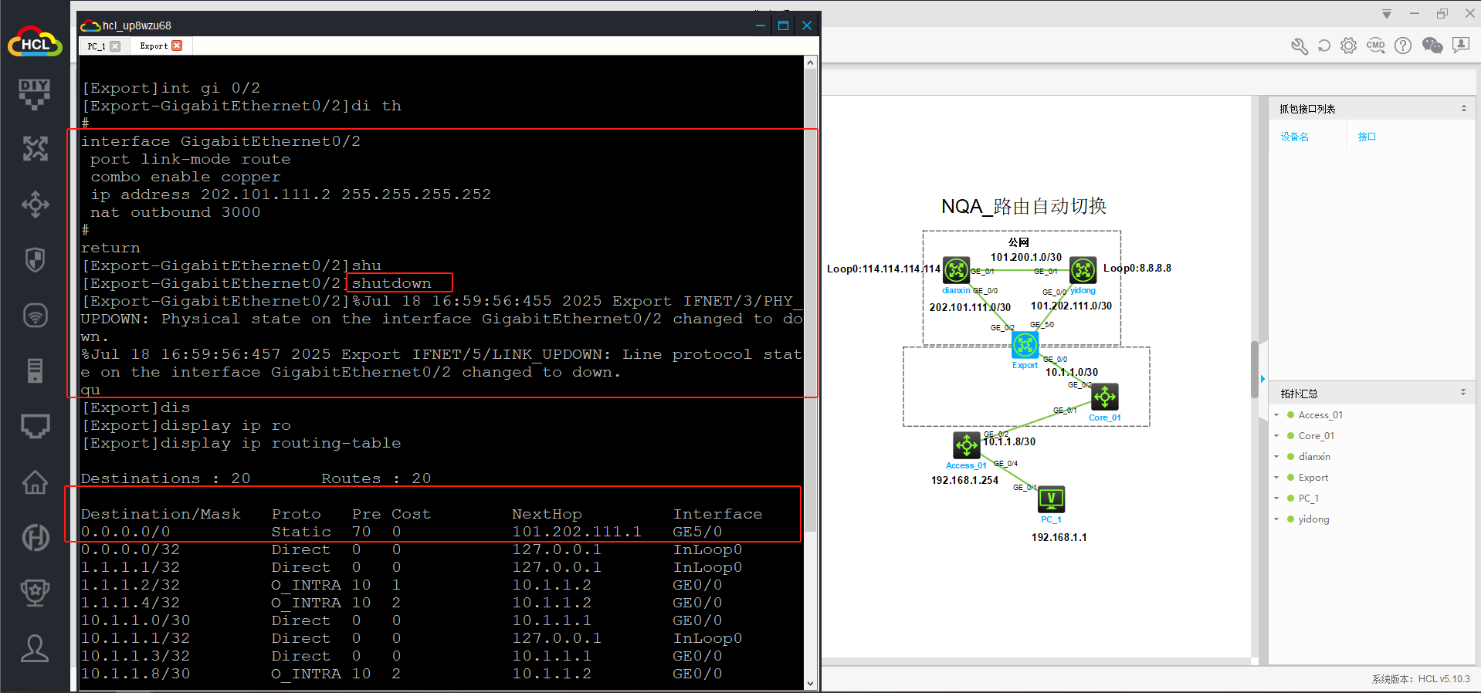
Task: Open the home icon in sidebar
Action: 35,482
